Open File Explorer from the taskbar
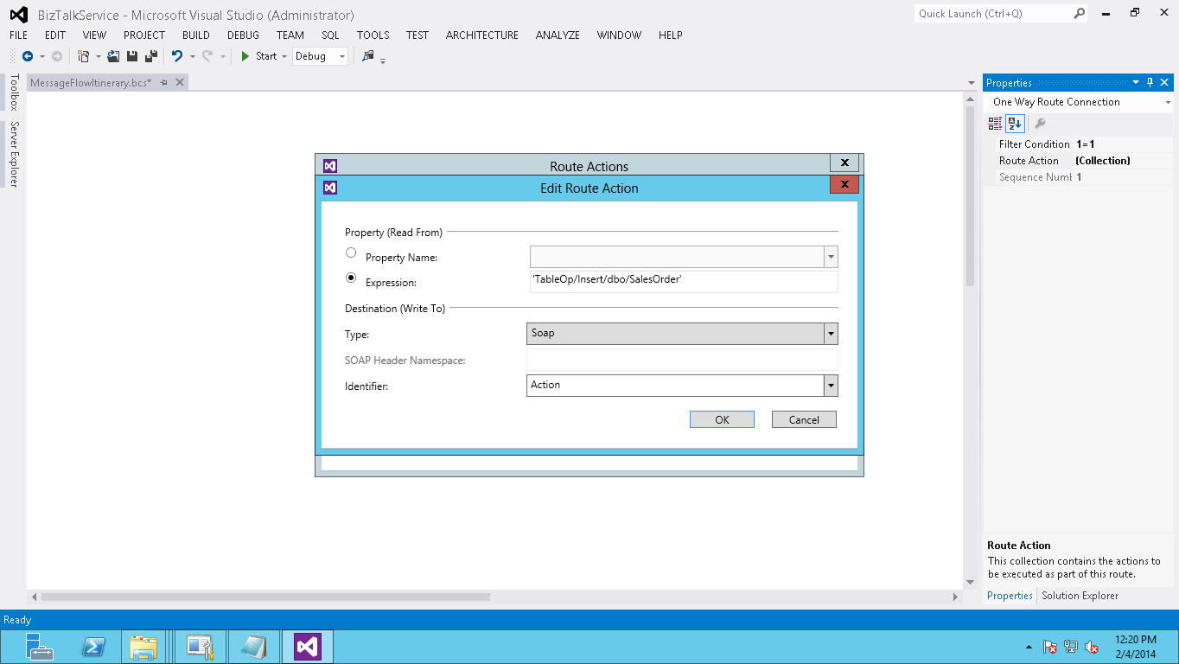 [x=143, y=647]
